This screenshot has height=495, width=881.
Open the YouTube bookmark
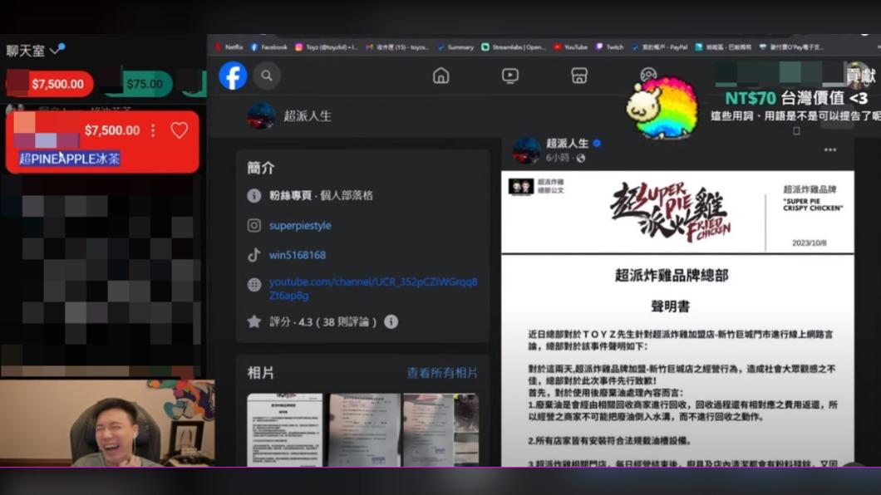coord(570,47)
